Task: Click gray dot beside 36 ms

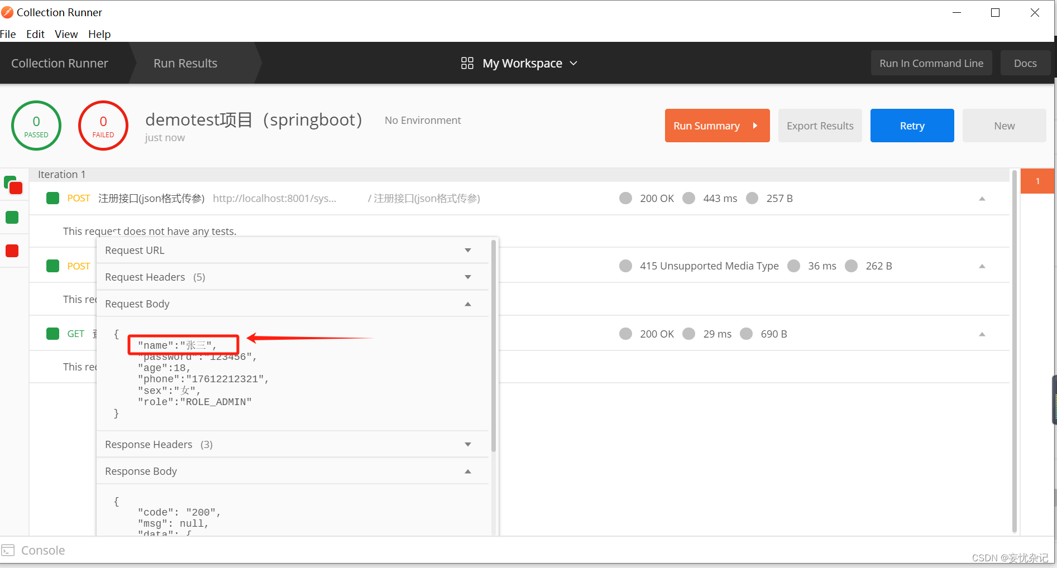Action: 793,266
